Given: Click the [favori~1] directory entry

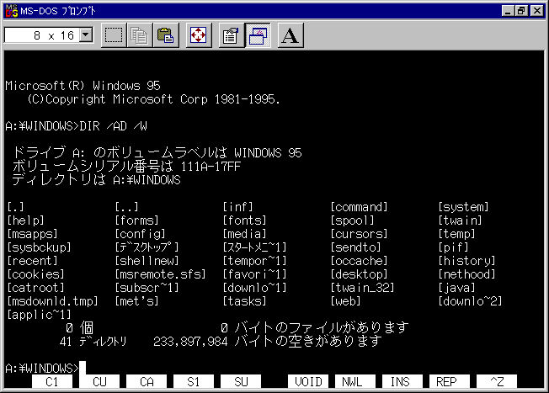Looking at the screenshot, I should [x=254, y=274].
